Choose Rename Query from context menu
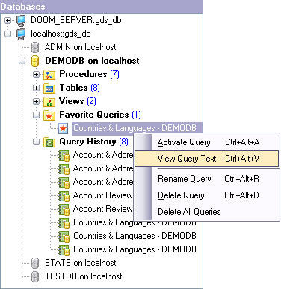Viewport: 281px width, 289px height. 207,179
